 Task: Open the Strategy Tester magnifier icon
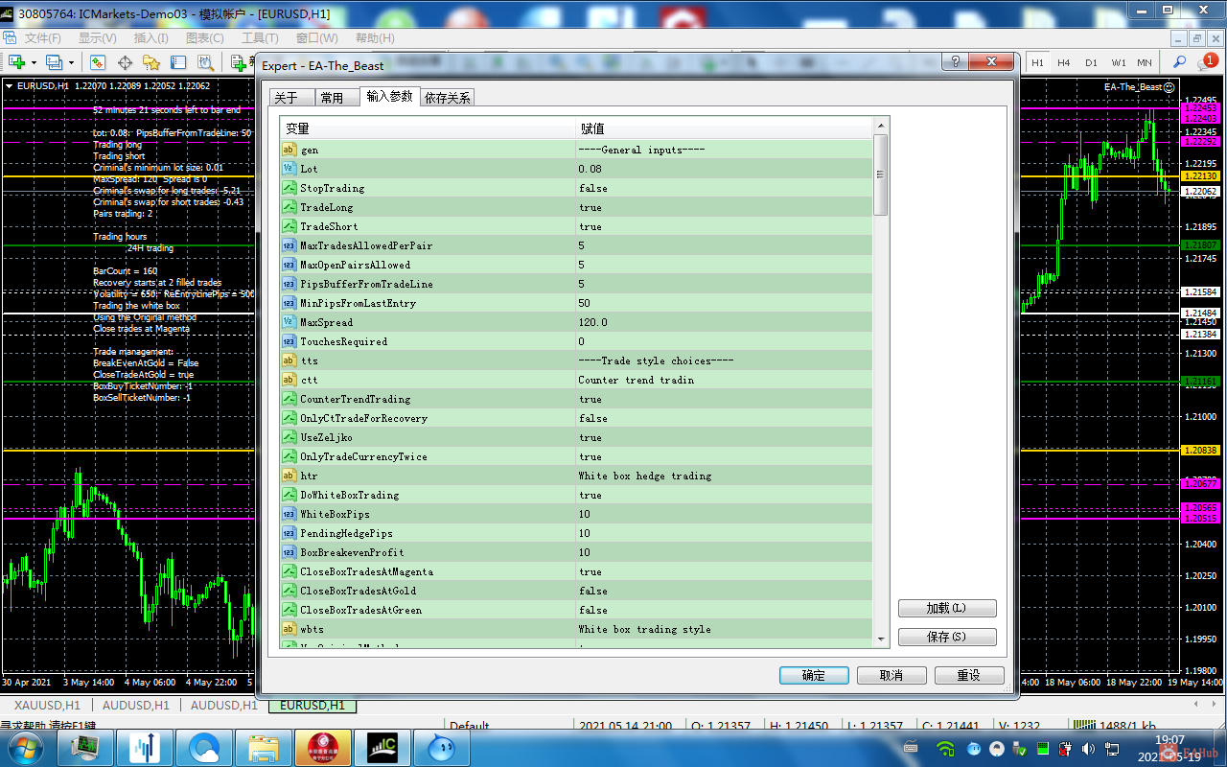[205, 62]
